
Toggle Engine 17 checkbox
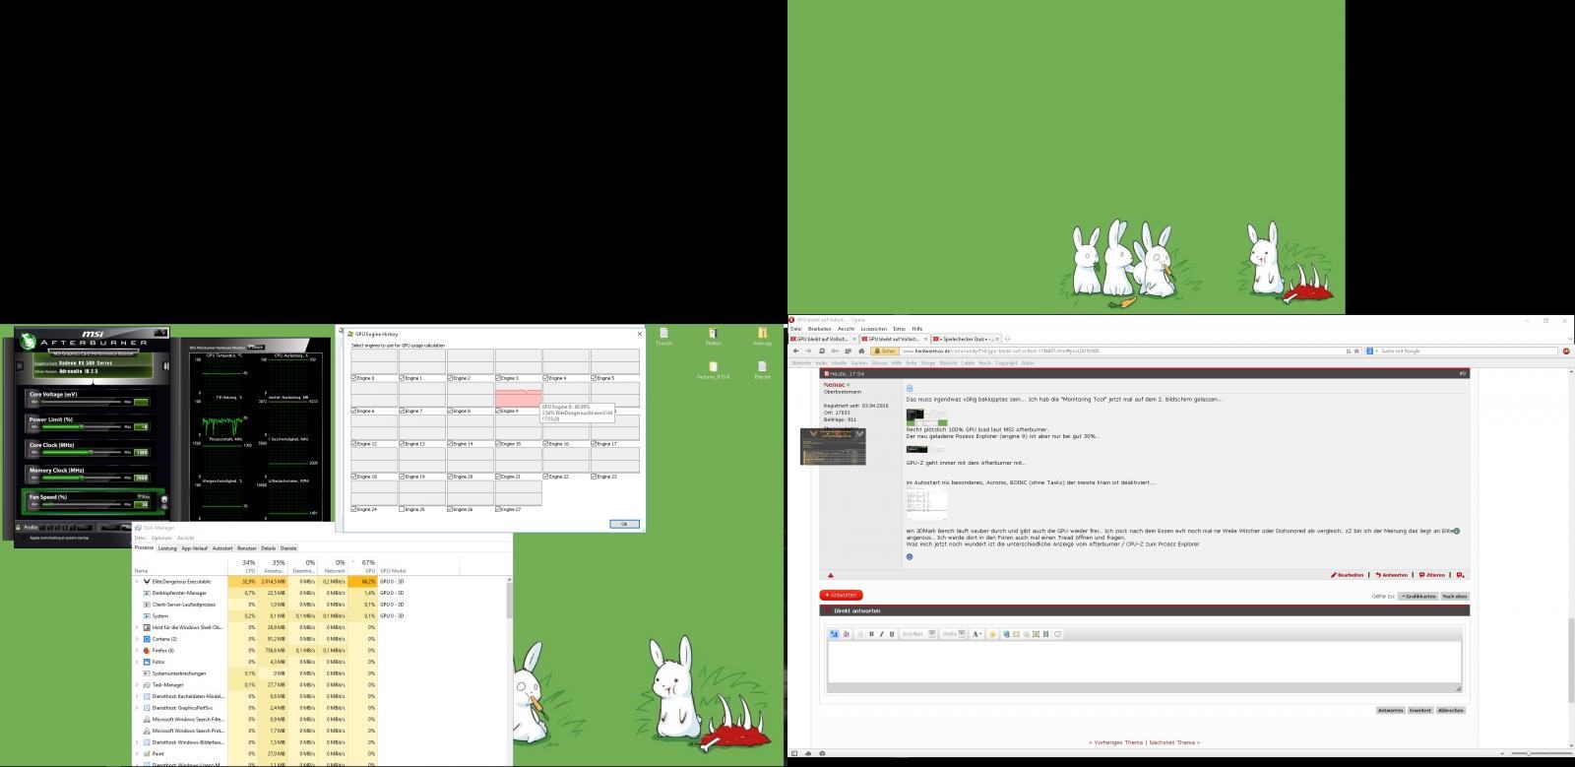(x=594, y=444)
